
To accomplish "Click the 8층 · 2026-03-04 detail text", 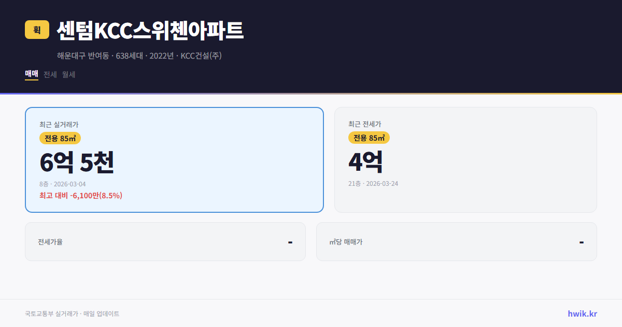I will pos(62,184).
